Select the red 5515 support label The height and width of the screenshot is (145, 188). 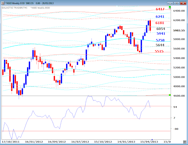point(159,51)
